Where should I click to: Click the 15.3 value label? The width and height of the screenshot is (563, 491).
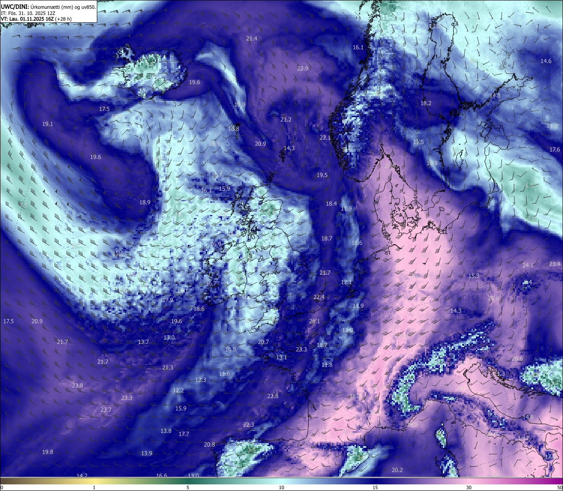474,276
